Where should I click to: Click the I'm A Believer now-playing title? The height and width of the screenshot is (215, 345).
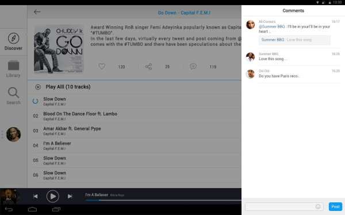[97, 195]
